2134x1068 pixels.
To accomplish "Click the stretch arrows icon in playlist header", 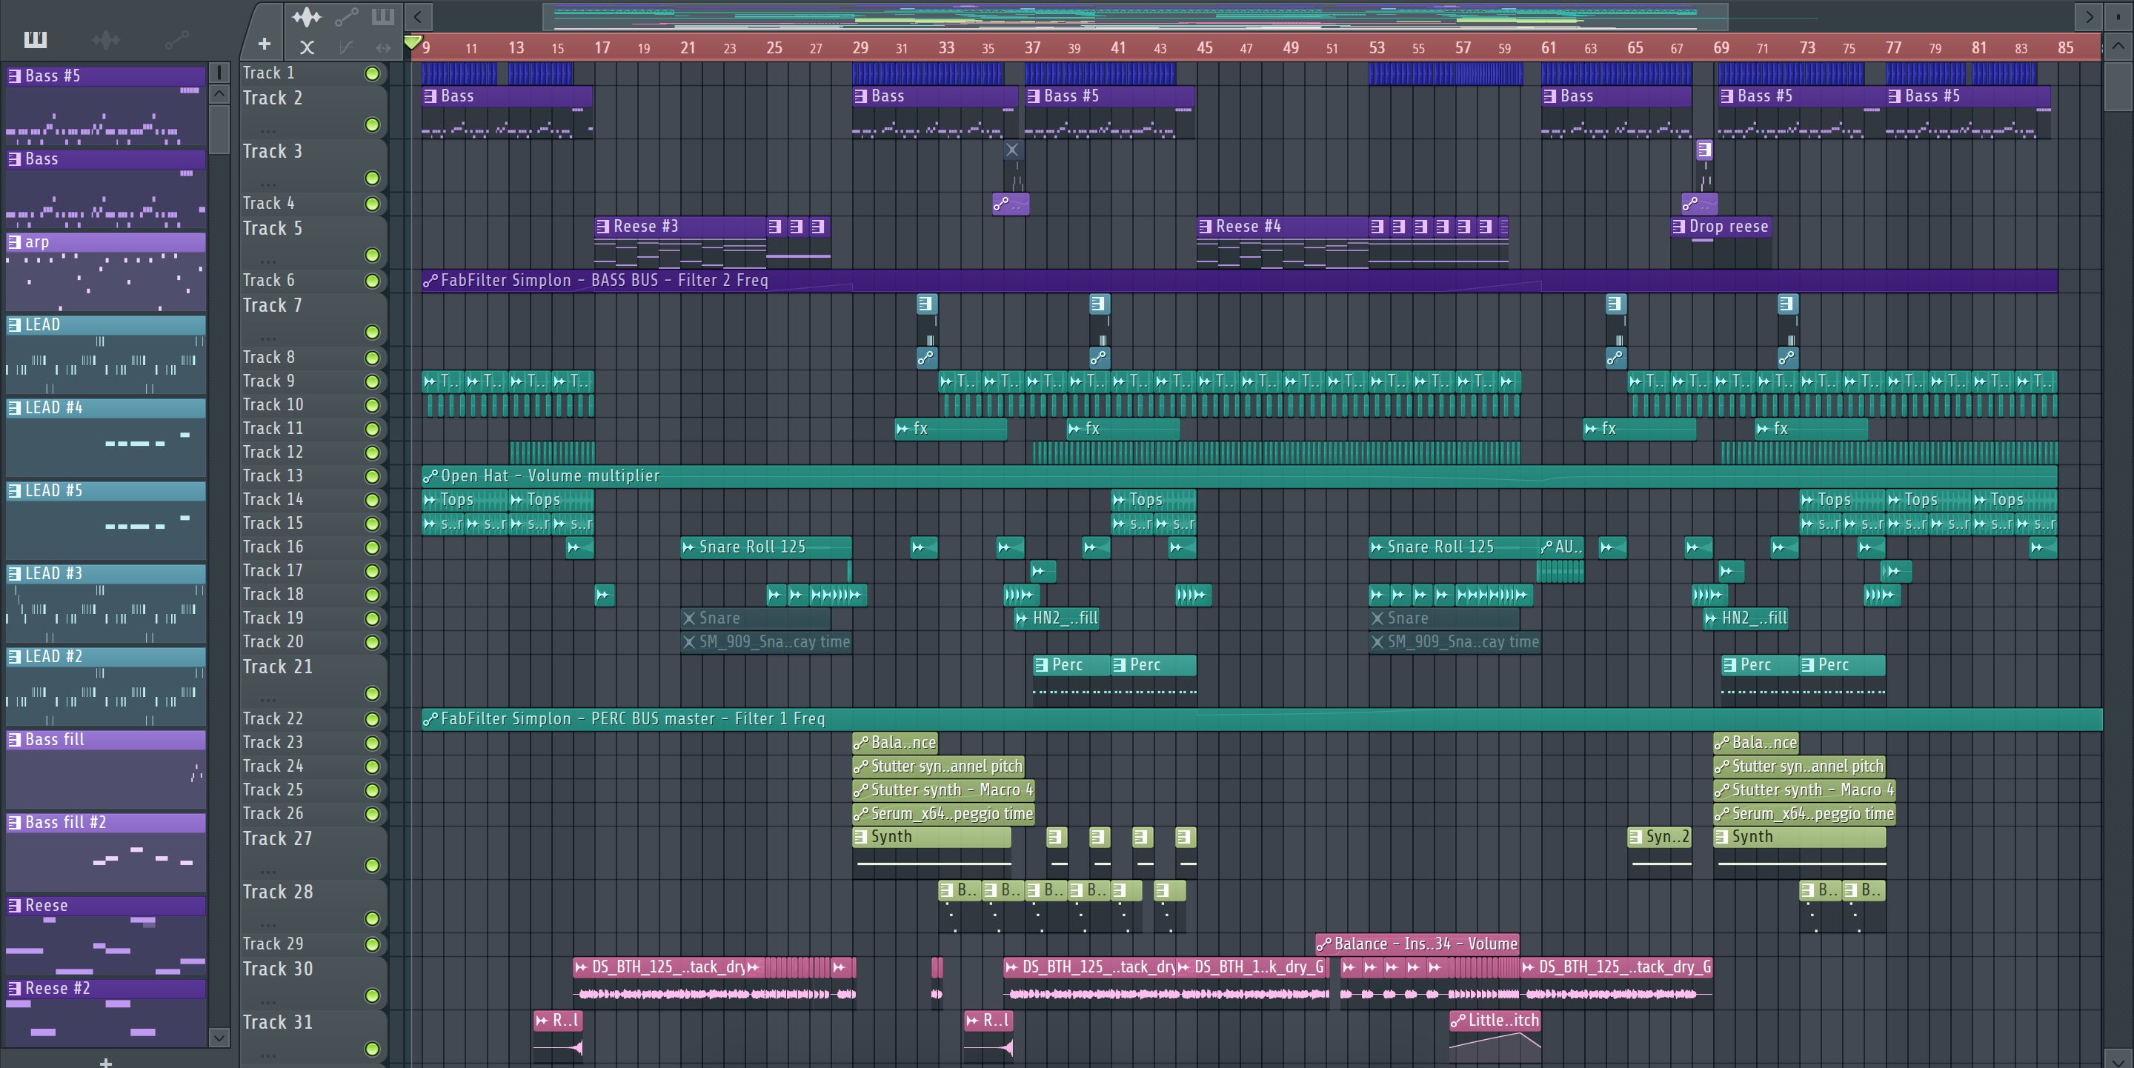I will (383, 47).
